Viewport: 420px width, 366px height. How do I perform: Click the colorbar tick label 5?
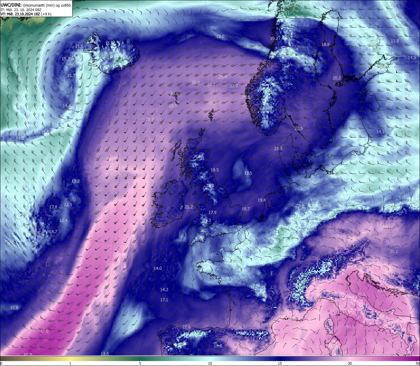[x=140, y=363]
